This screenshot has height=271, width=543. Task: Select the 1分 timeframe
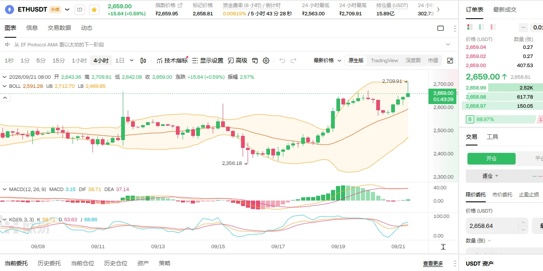coord(25,60)
